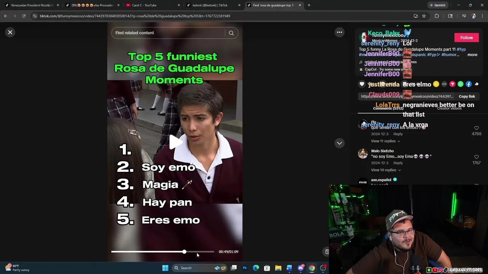Like Walo SixEcho's comment with 1767 likes
The width and height of the screenshot is (488, 274).
476,157
